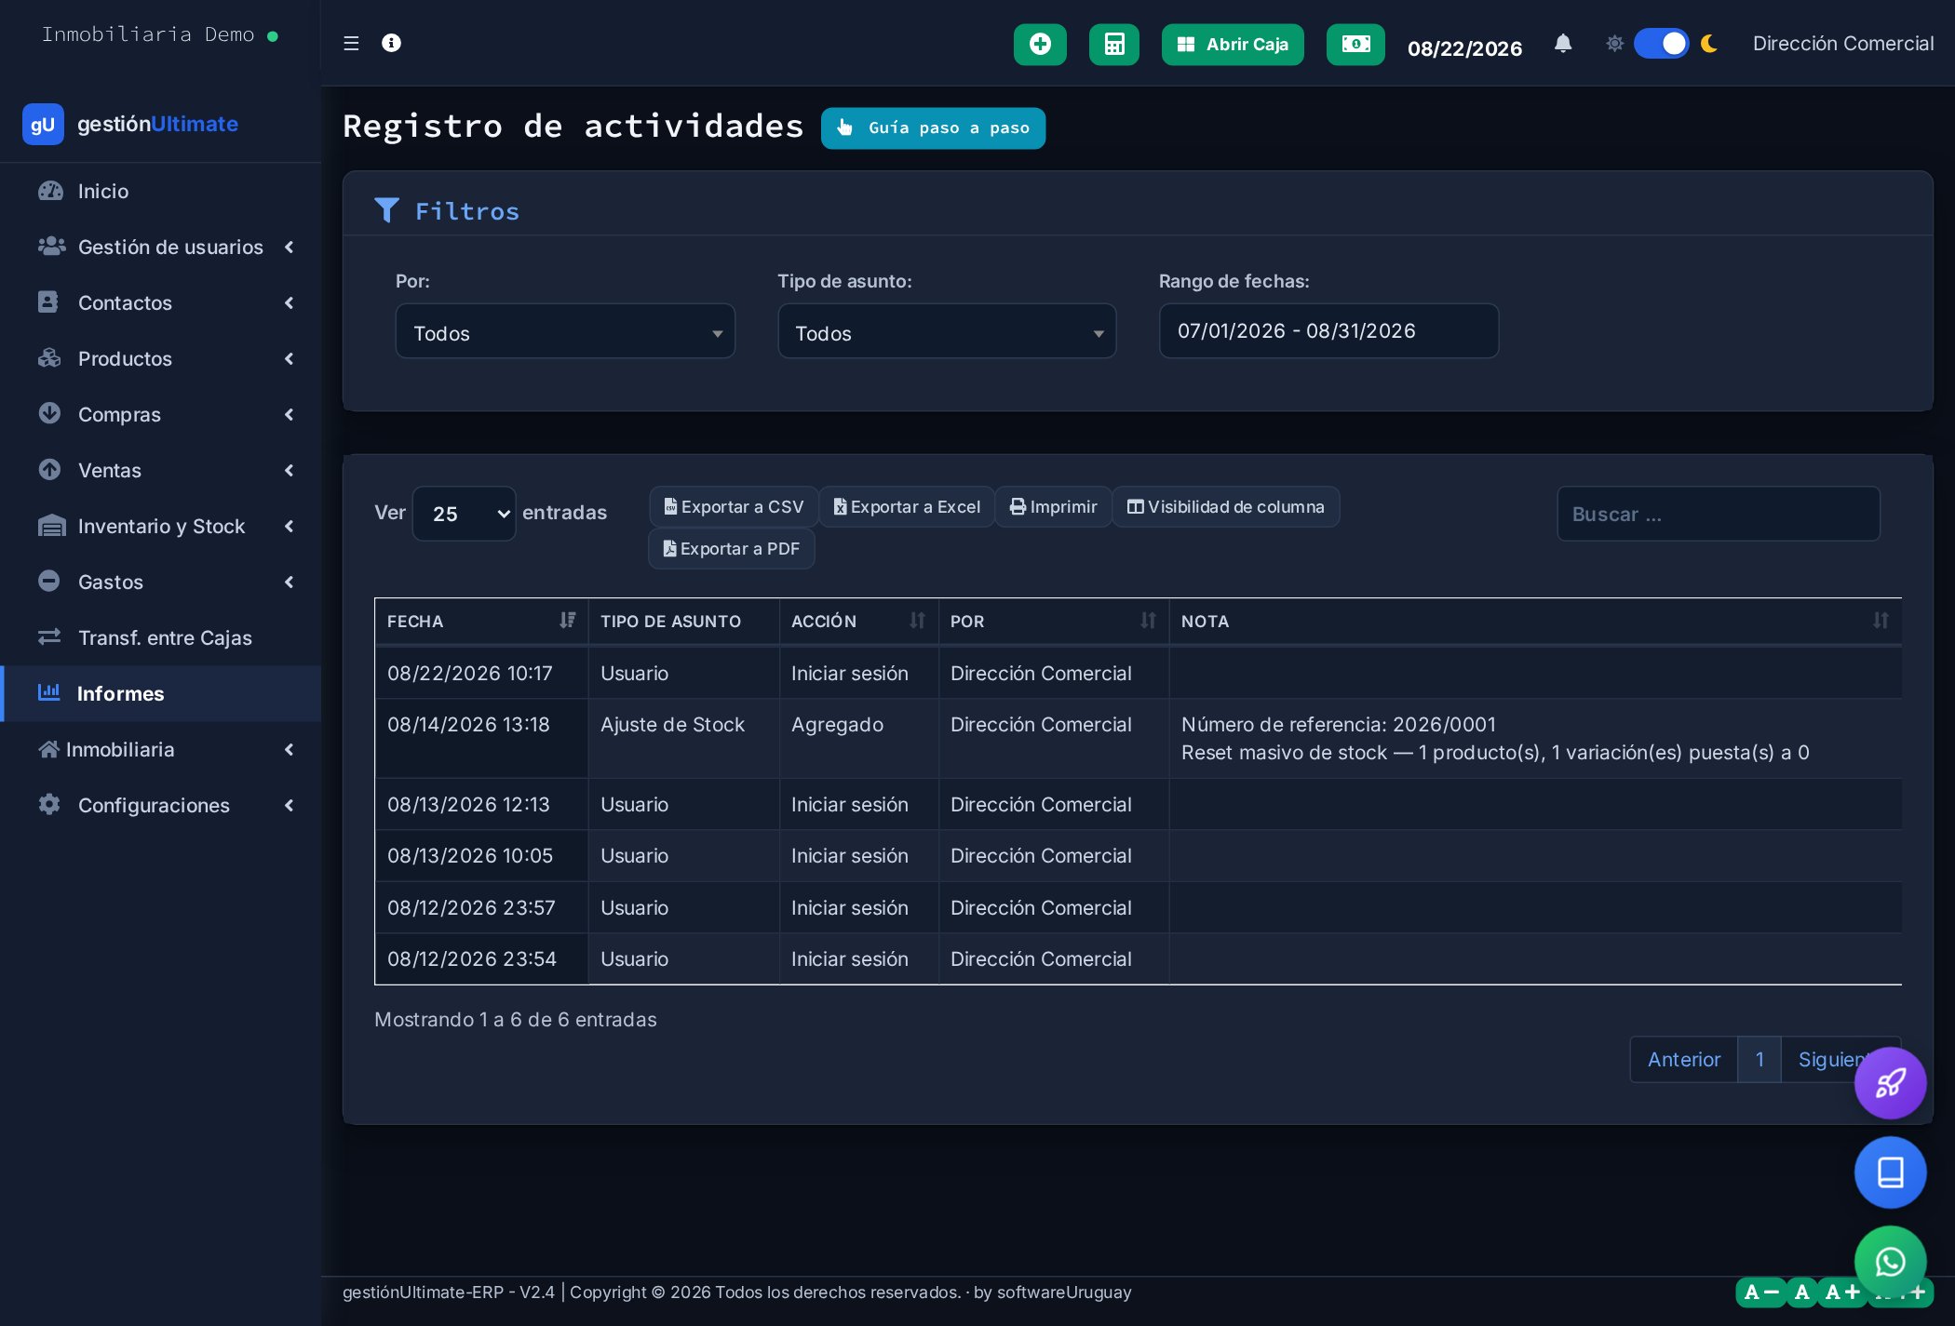Click the green cash bill icon
The height and width of the screenshot is (1326, 1955).
click(1355, 45)
